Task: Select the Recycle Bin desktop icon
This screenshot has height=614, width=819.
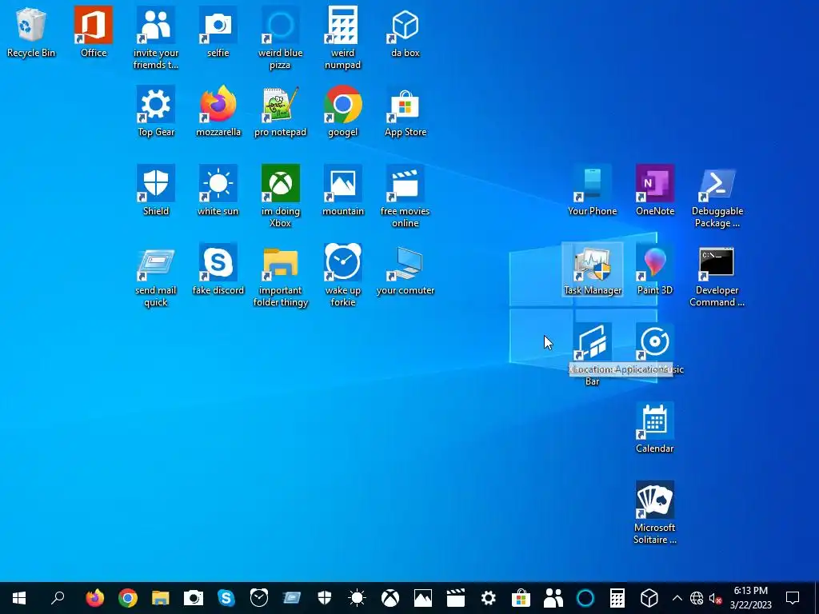Action: (x=31, y=32)
